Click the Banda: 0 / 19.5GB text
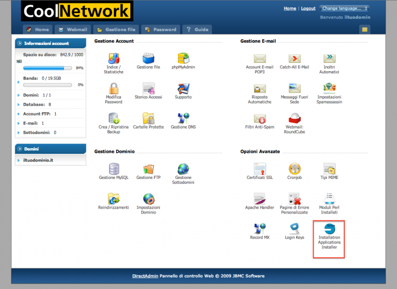 (x=42, y=78)
